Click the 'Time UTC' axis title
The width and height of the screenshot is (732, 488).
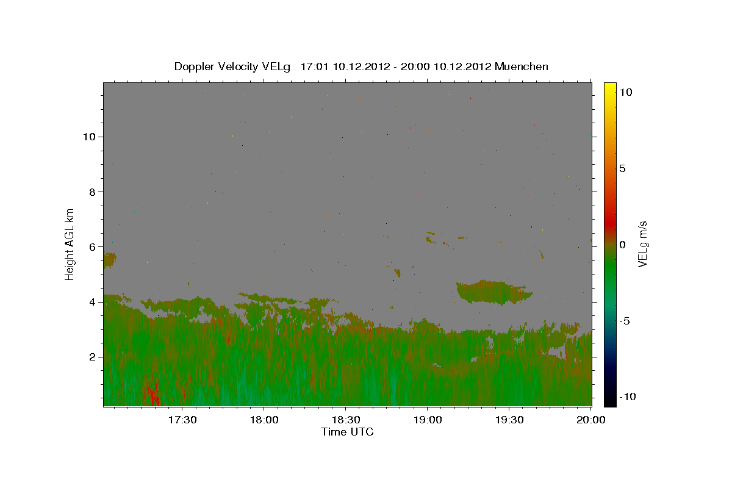coord(347,432)
